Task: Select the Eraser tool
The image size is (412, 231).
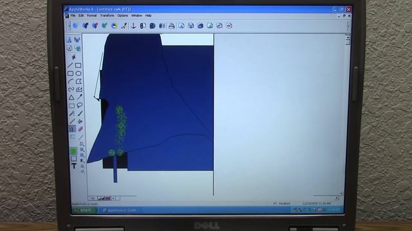Action: 80,128
